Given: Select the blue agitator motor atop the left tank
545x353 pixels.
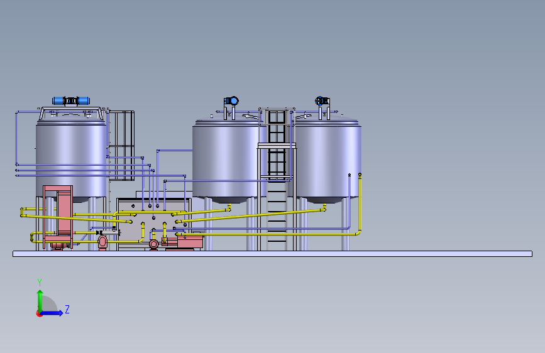Looking at the screenshot, I should [x=71, y=100].
